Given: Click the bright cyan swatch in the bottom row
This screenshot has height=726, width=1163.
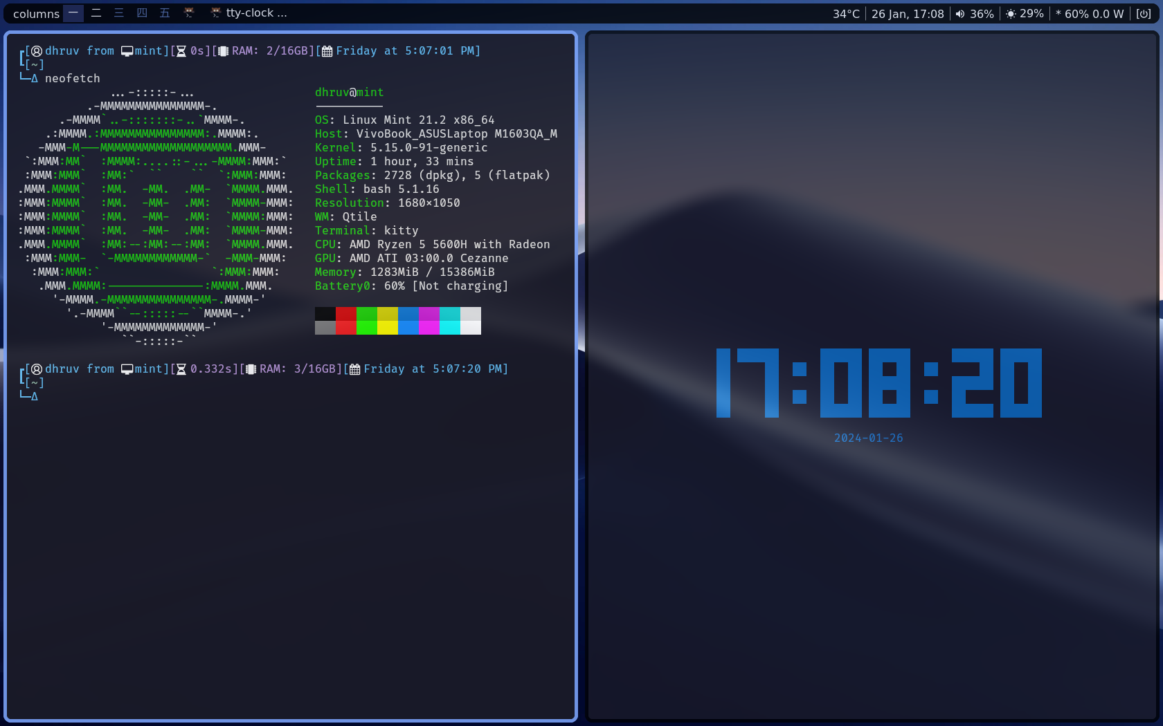Looking at the screenshot, I should tap(450, 328).
